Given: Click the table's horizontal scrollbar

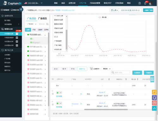Looking at the screenshot, I should click(x=106, y=109).
